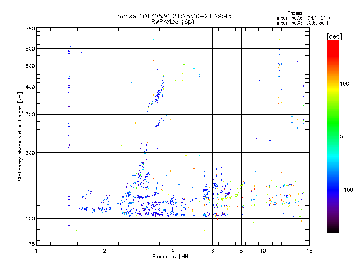Click the colorbar '-100' tick label
This screenshot has height=273, width=364.
click(x=346, y=190)
